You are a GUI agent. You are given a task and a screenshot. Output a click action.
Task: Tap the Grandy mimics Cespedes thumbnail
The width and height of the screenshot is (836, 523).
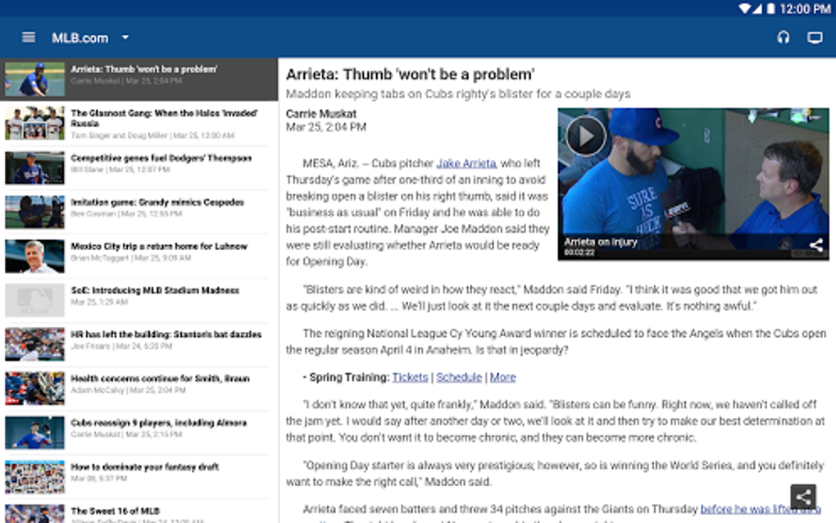click(34, 211)
